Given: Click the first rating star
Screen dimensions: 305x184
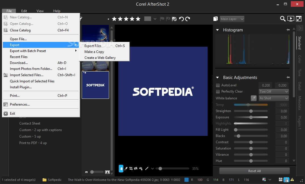Looking at the screenshot, I should coord(115,19).
